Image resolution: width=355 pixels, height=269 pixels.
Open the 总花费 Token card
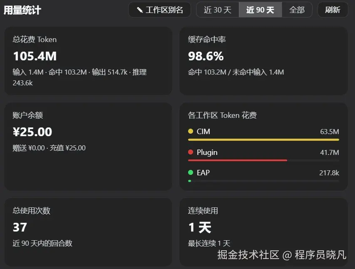point(88,61)
